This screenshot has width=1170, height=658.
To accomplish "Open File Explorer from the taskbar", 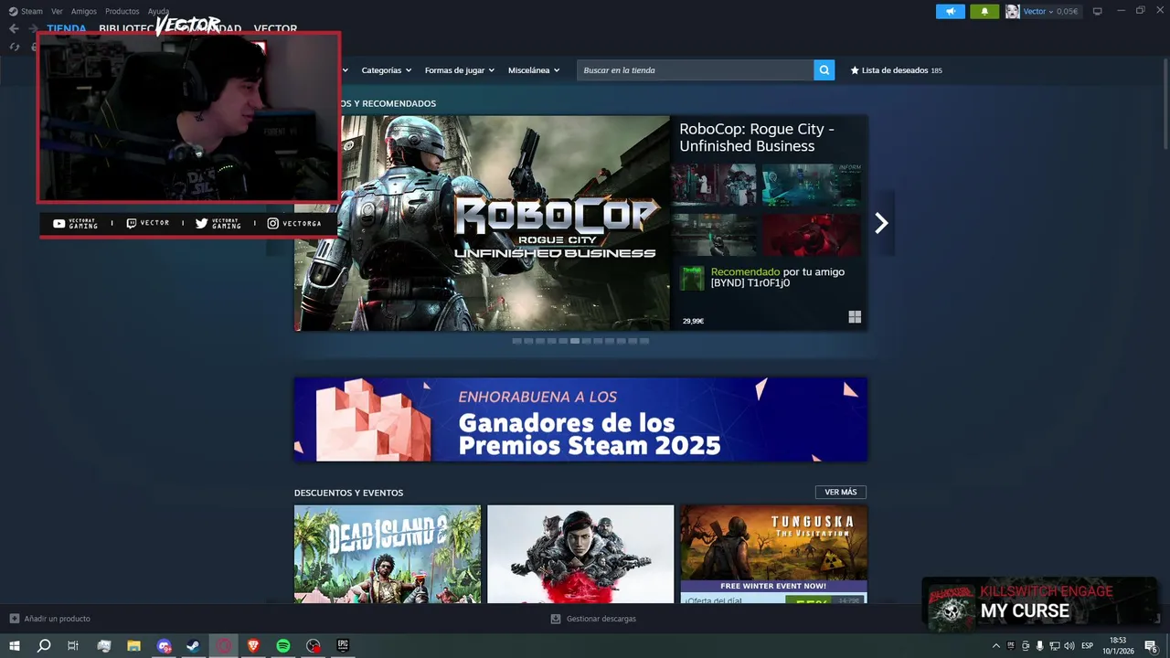I will [133, 646].
